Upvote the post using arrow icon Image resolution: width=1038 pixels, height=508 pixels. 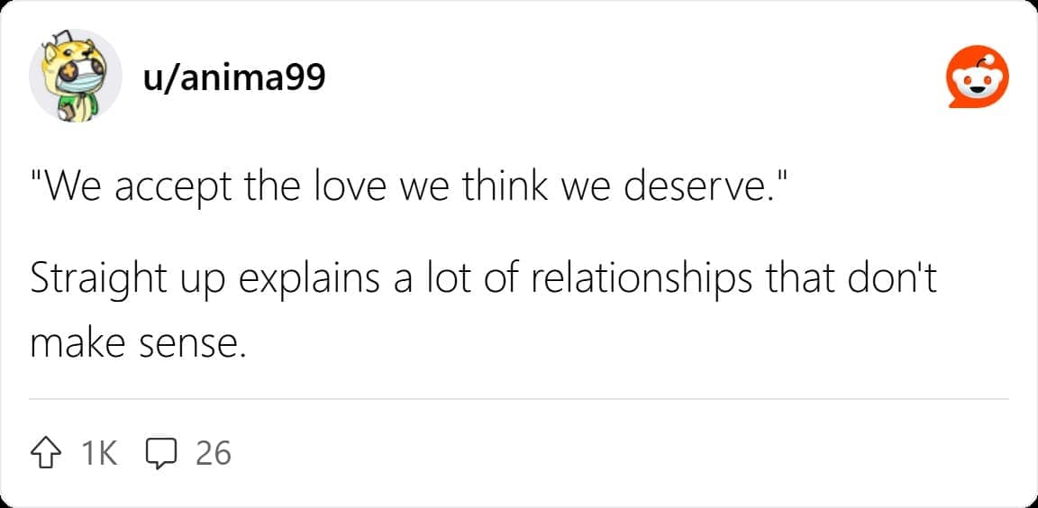click(49, 452)
